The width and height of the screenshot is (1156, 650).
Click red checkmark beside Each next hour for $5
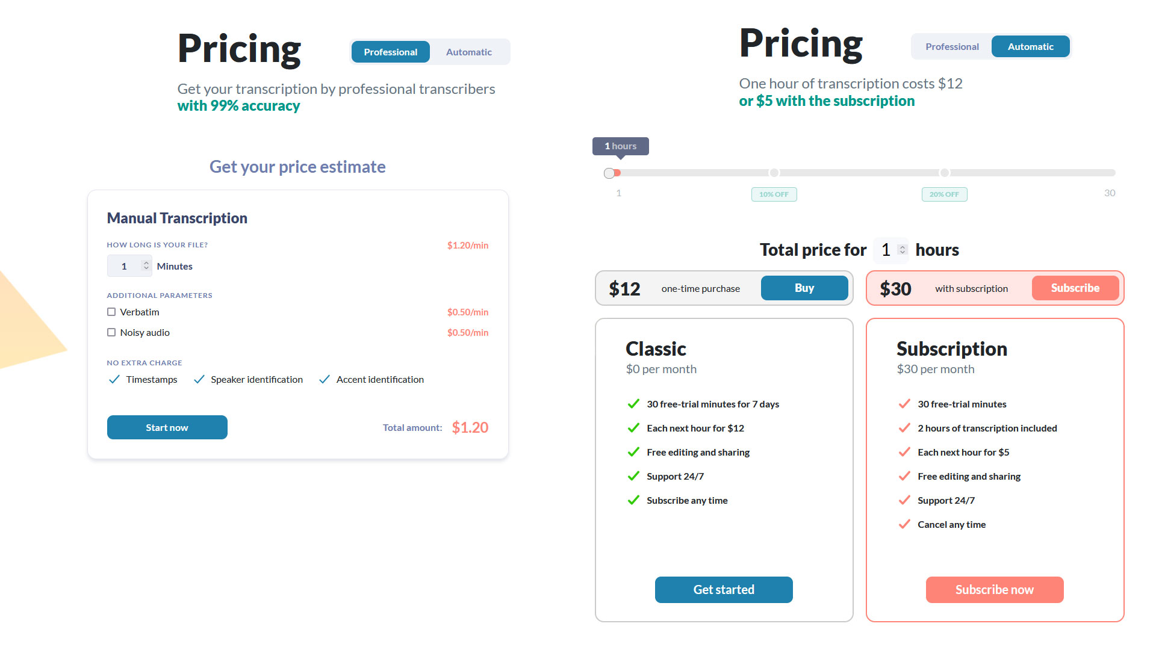click(x=904, y=452)
